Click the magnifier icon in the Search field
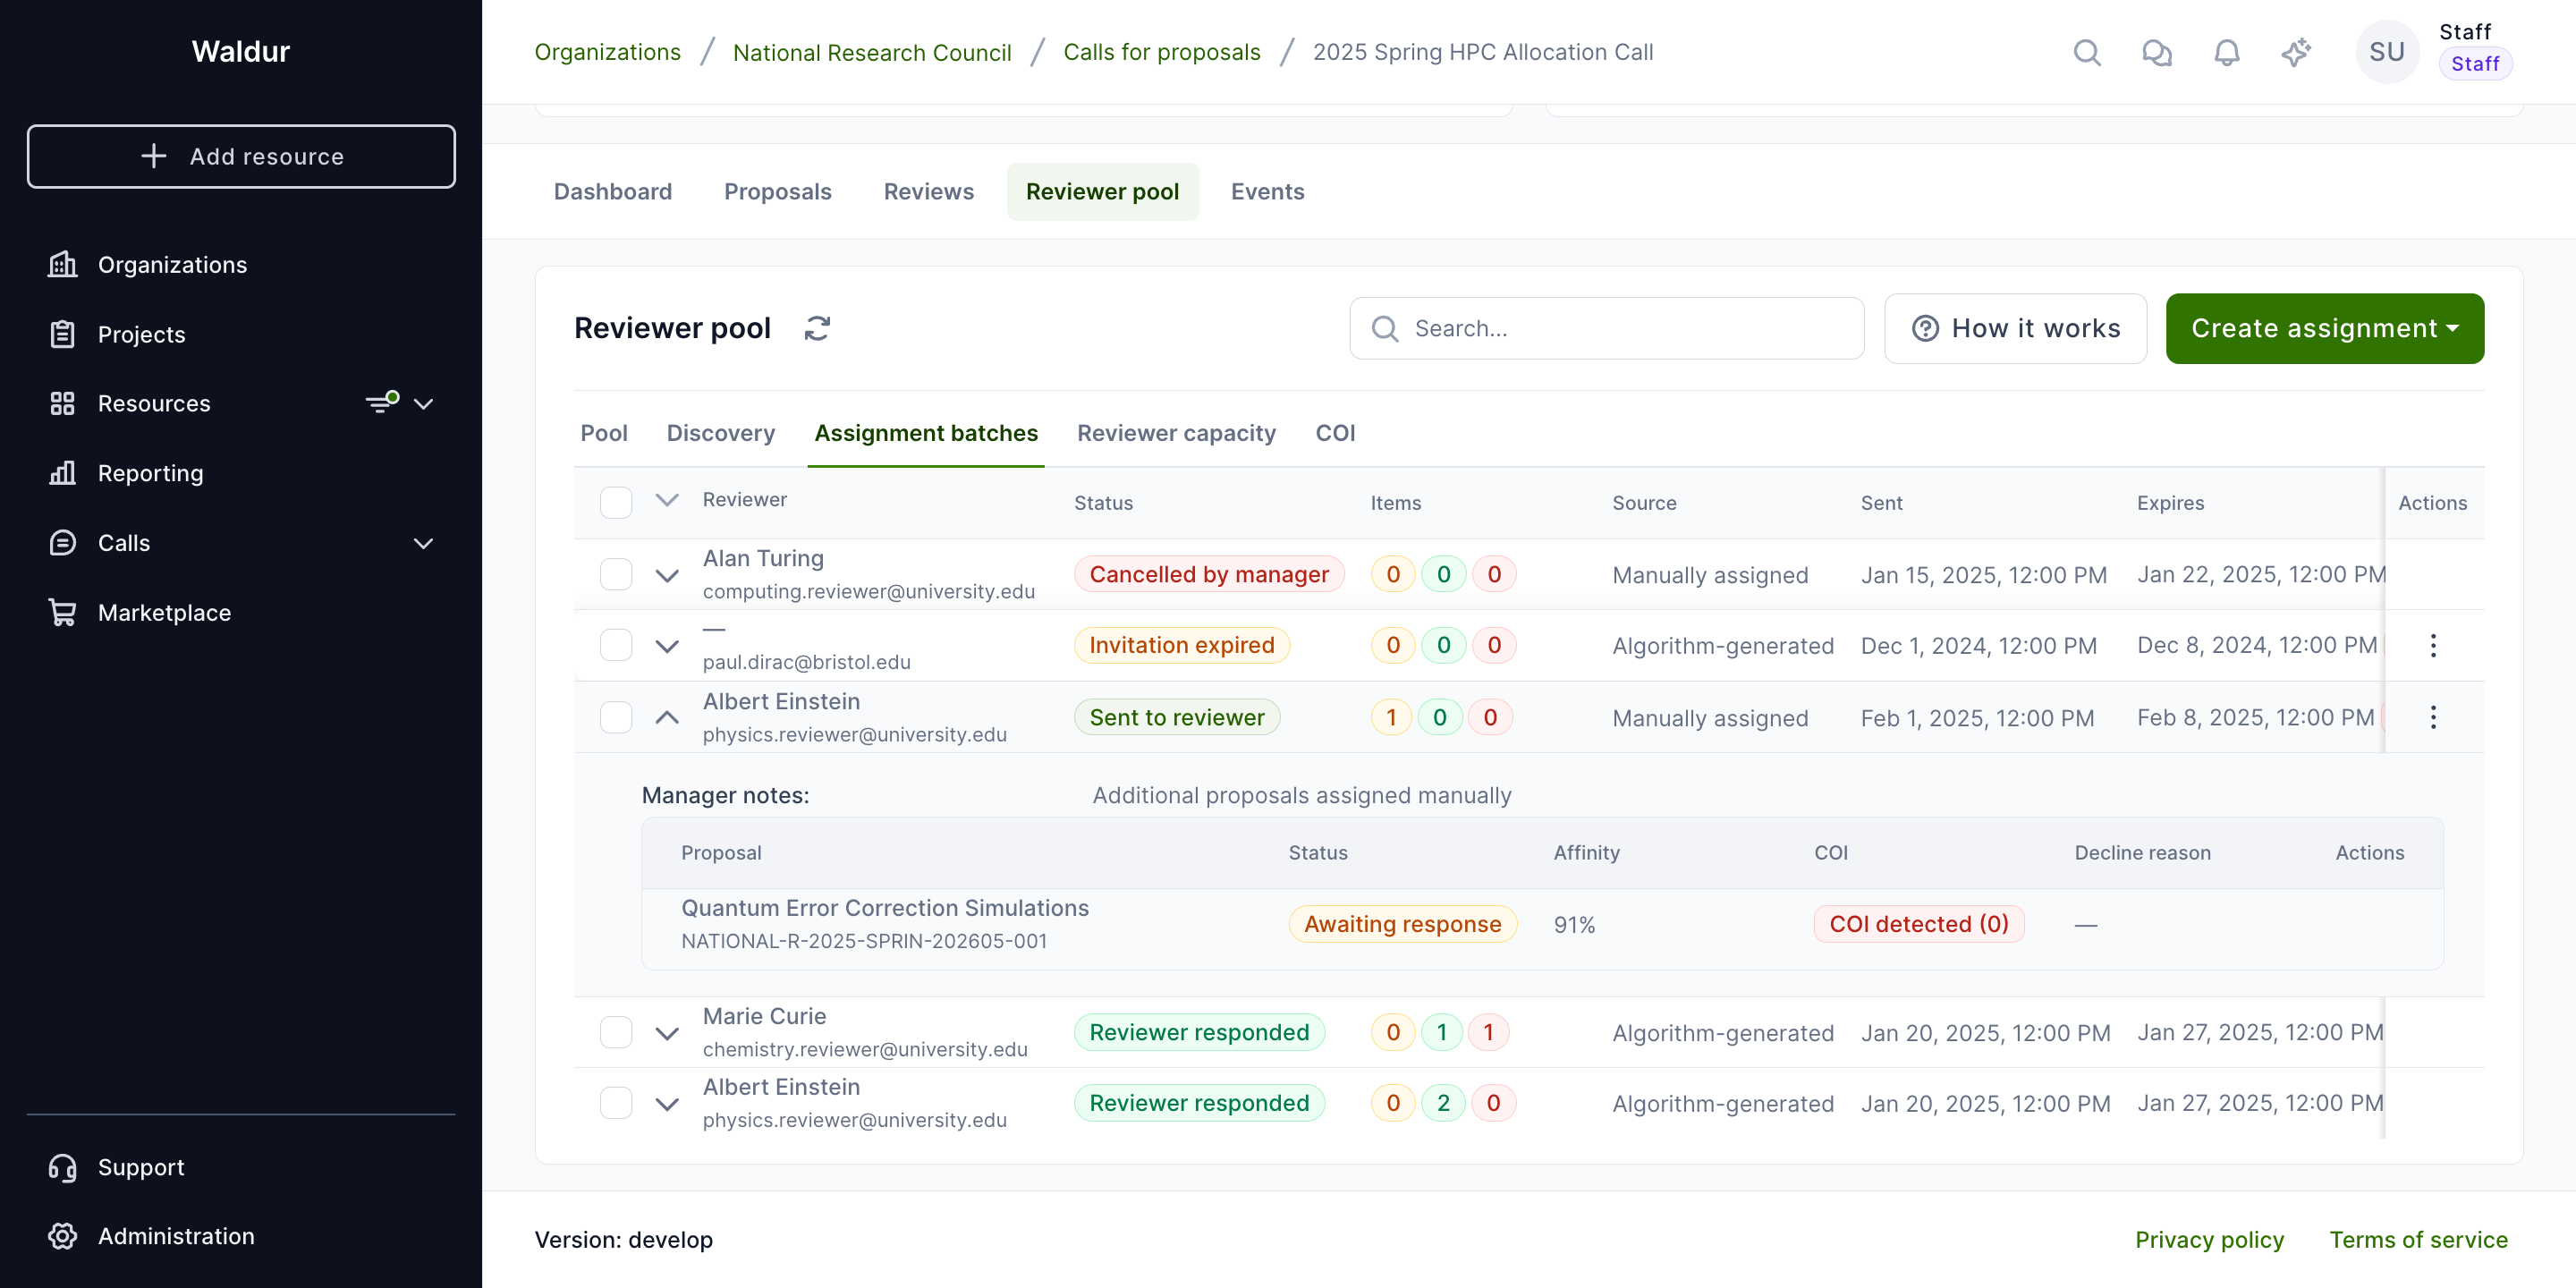The height and width of the screenshot is (1288, 2576). click(x=1385, y=328)
